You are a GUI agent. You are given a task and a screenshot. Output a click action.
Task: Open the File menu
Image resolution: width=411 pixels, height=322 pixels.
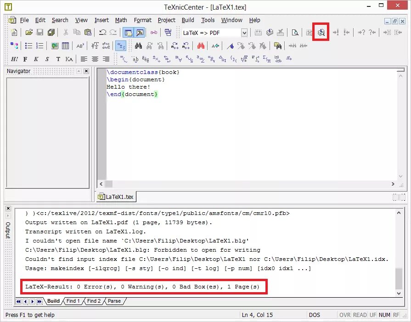(x=24, y=20)
